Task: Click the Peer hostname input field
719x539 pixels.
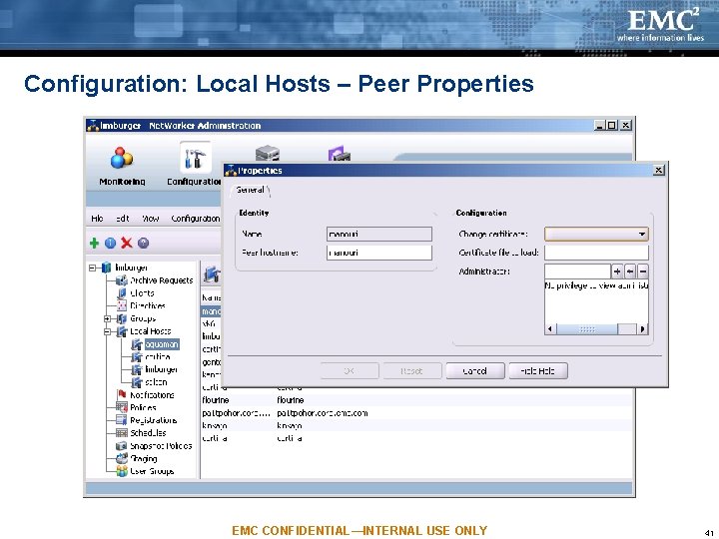Action: point(379,253)
